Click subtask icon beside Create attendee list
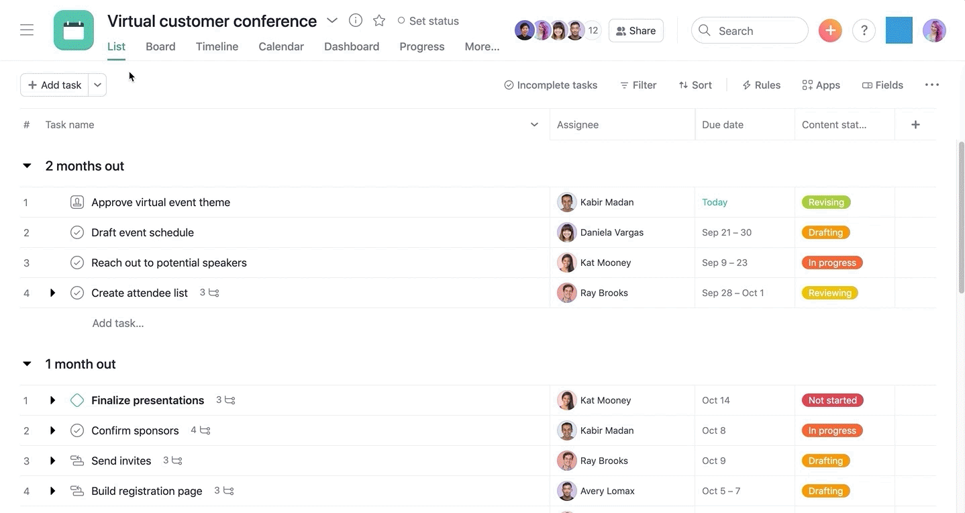The height and width of the screenshot is (513, 965). tap(213, 293)
